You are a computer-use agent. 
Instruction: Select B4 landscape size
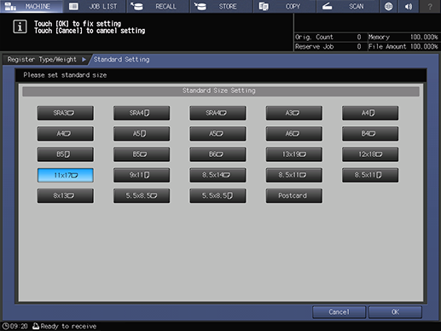click(x=370, y=134)
